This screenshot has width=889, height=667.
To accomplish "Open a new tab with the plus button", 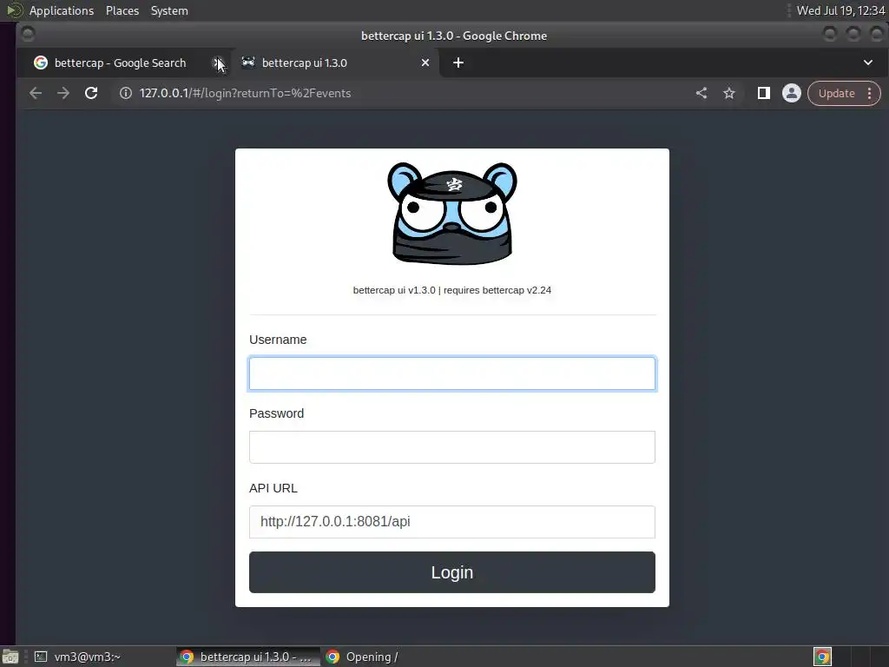I will click(x=458, y=63).
